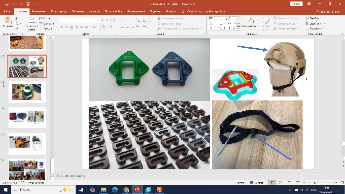Open the File tab

7,11
